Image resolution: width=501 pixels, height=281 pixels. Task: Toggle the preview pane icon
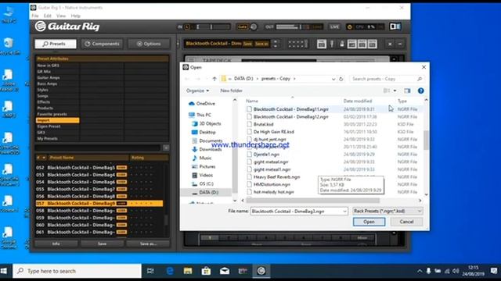pyautogui.click(x=407, y=91)
